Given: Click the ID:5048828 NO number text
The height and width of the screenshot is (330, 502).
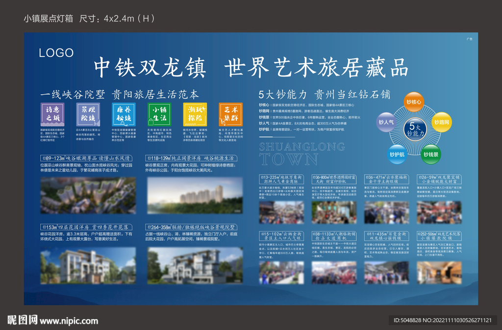Looking at the screenshot, I should 443,320.
